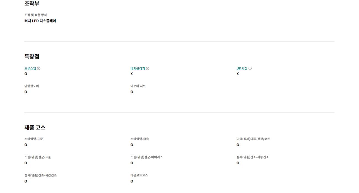Image resolution: width=359 pixels, height=193 pixels.
Task: Click the 고급(섬세)의류-정장/코트 course label
Action: tap(253, 139)
